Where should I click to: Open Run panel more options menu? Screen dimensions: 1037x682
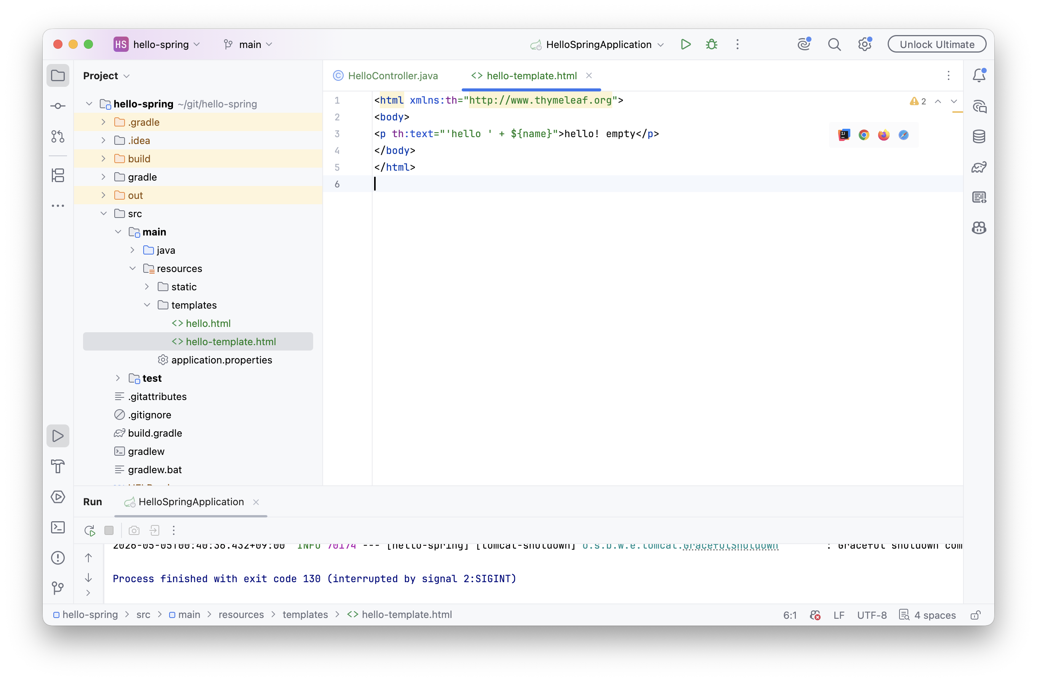tap(173, 530)
